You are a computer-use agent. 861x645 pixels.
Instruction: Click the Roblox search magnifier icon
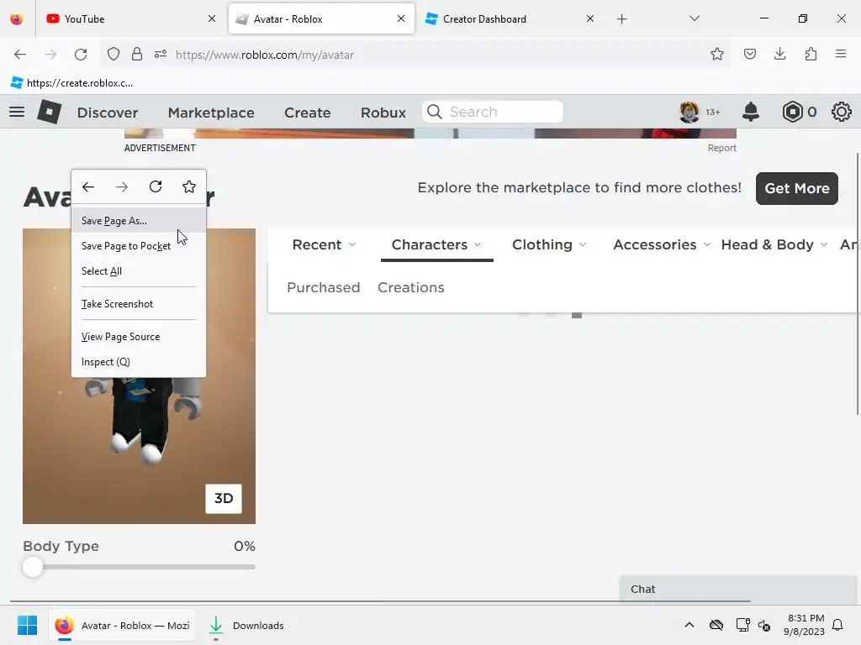pyautogui.click(x=435, y=112)
